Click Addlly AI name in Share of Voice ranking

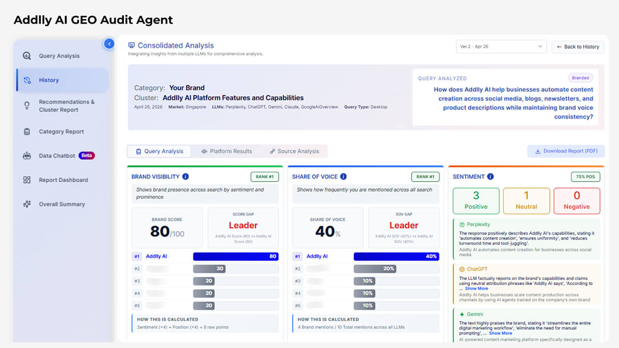click(317, 256)
